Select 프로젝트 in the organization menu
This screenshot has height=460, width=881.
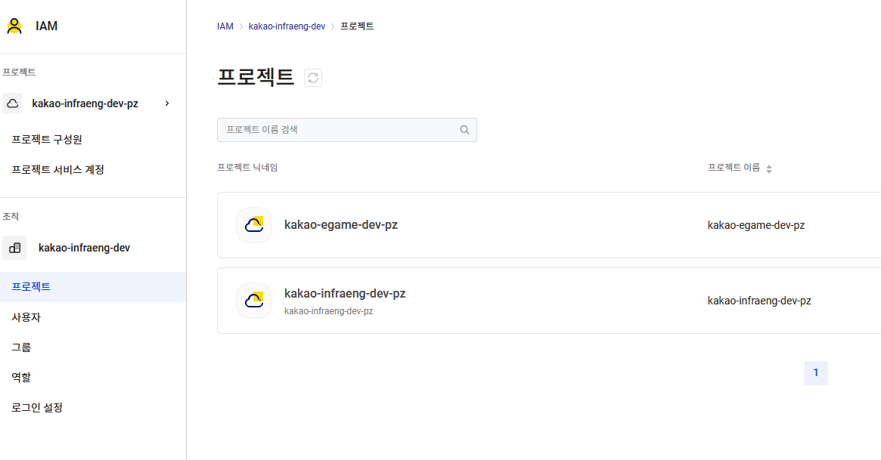tap(93, 287)
